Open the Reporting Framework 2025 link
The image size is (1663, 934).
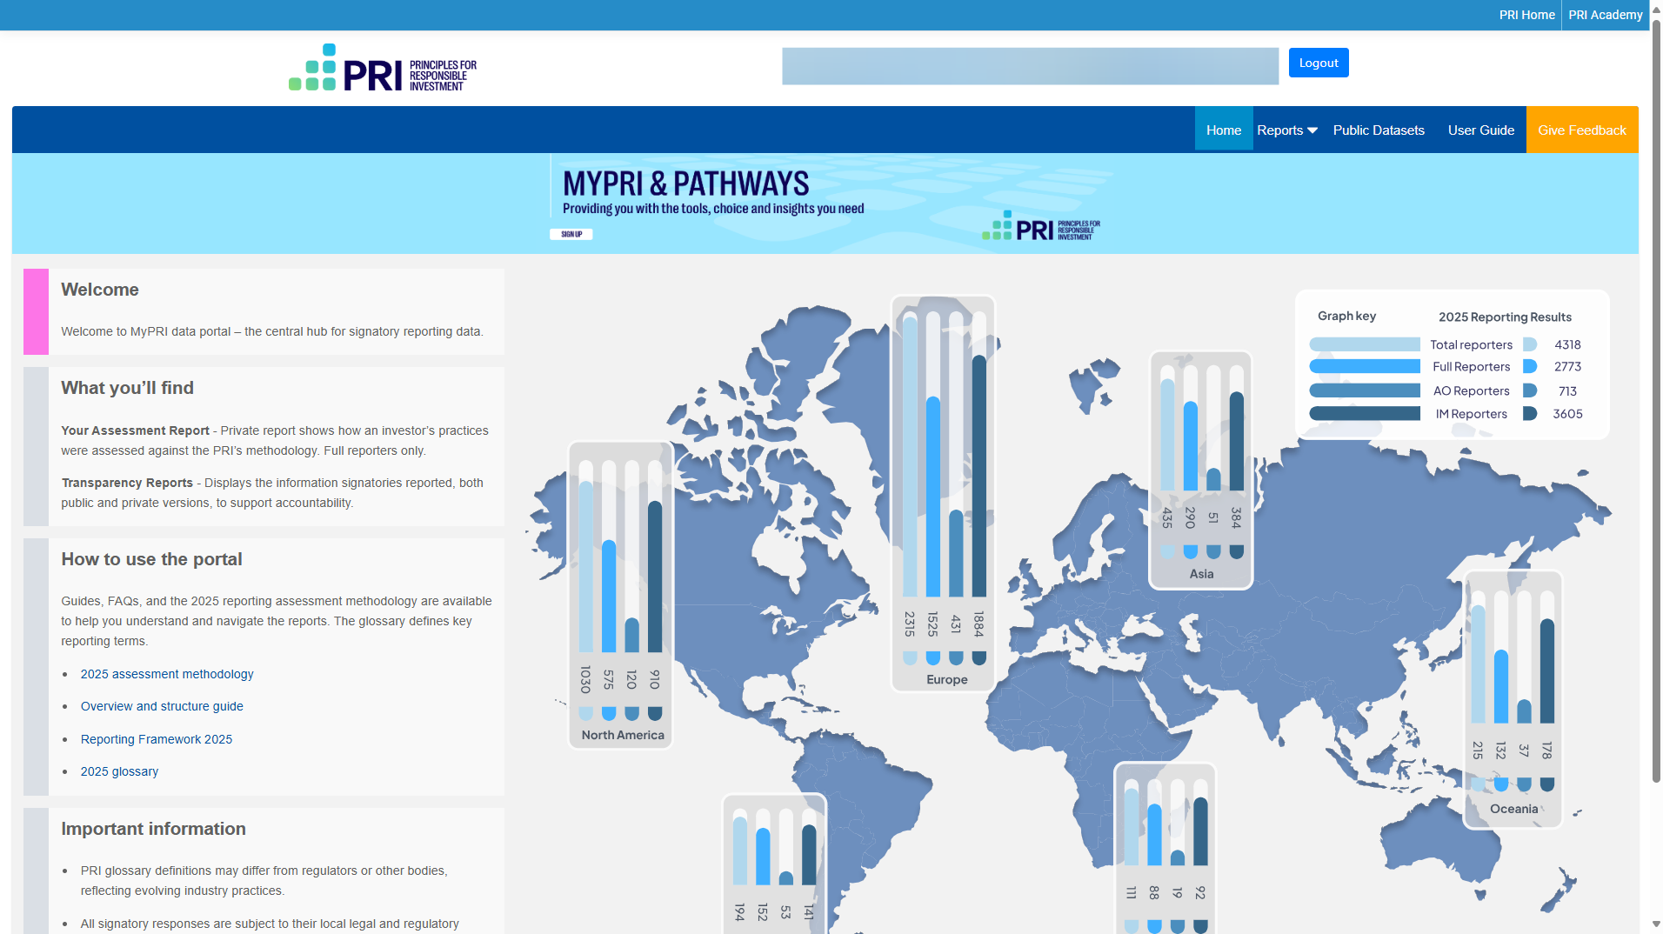(x=157, y=739)
